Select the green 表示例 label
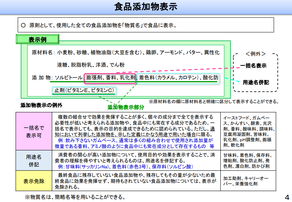 38,39
